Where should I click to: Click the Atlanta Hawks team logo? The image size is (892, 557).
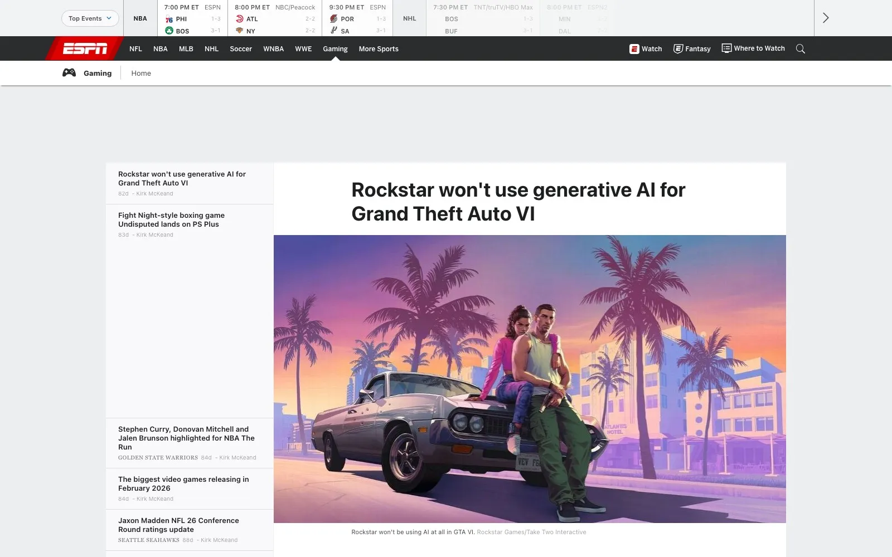click(240, 19)
